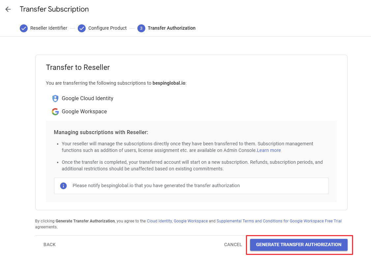371x258 pixels.
Task: Click the Please notify bespinglobal.io message text
Action: pos(156,186)
